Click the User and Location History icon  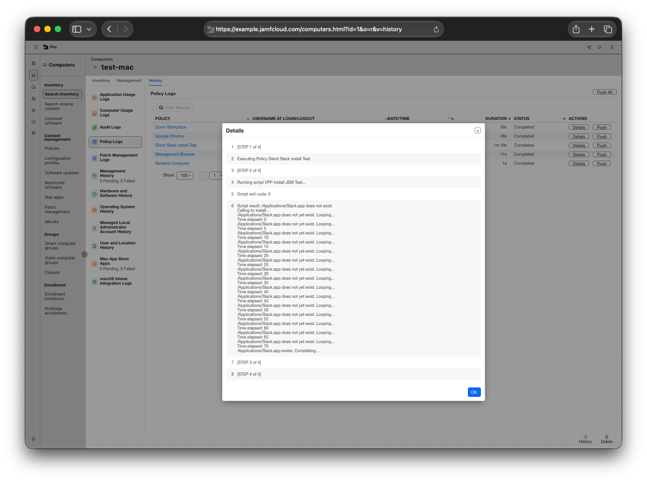95,246
